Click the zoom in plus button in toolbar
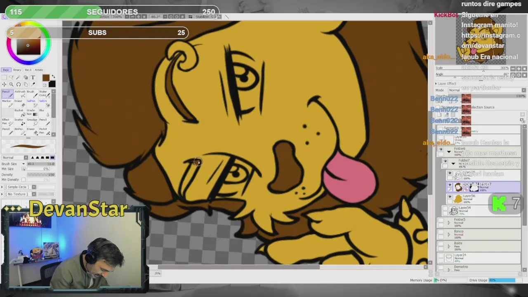This screenshot has height=297, width=528. [x=139, y=16]
